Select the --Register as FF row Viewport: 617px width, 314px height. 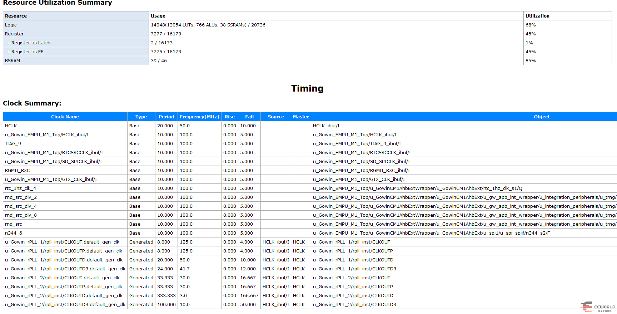tap(76, 51)
